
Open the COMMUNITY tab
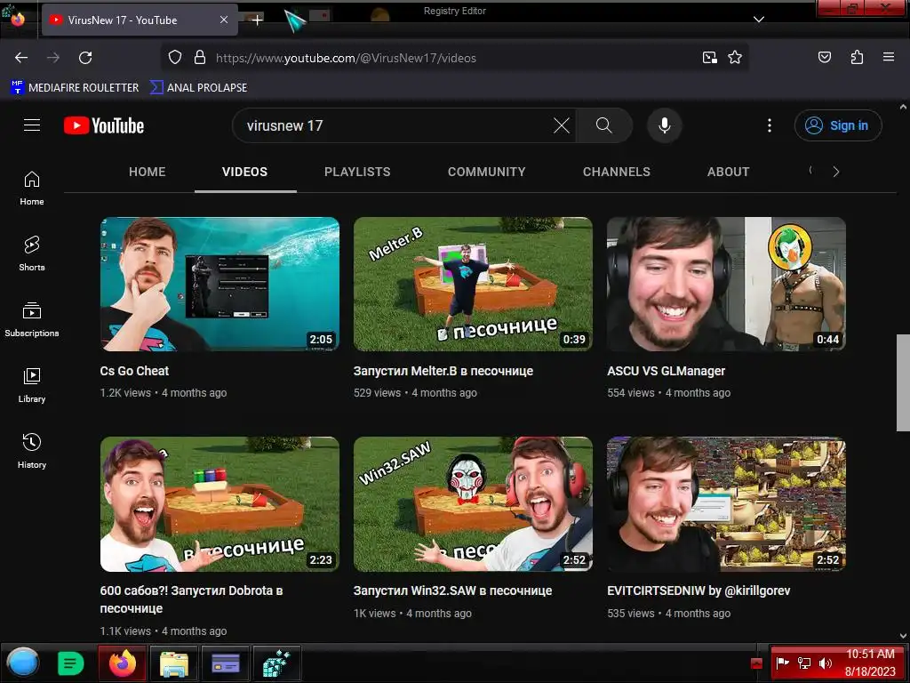[486, 172]
